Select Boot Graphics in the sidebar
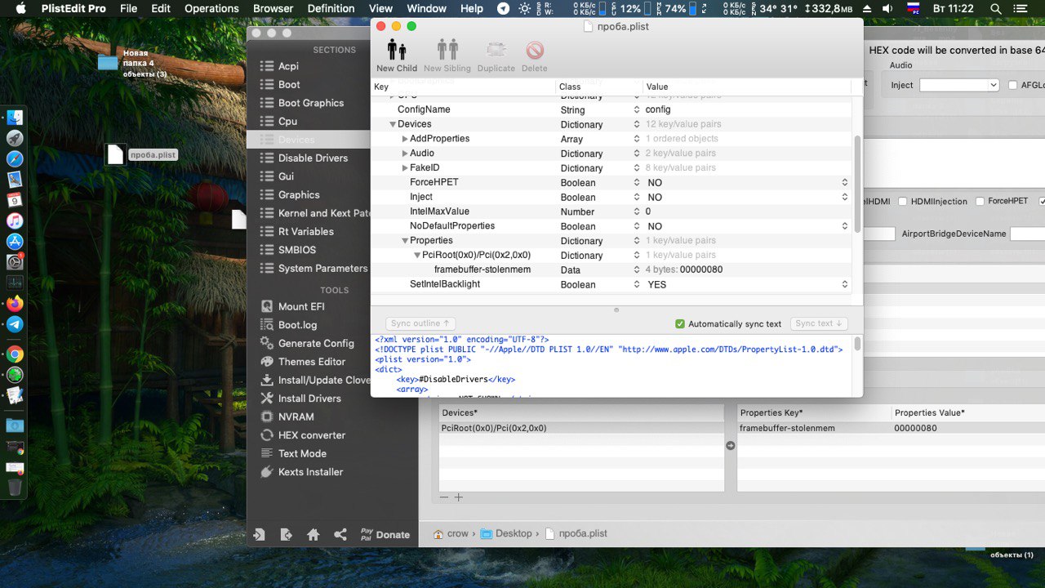Viewport: 1045px width, 588px height. 311,103
